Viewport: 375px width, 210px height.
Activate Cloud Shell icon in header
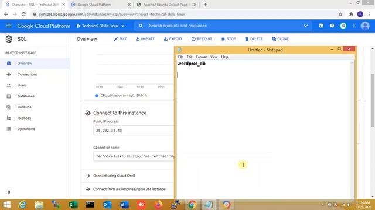tap(321, 26)
